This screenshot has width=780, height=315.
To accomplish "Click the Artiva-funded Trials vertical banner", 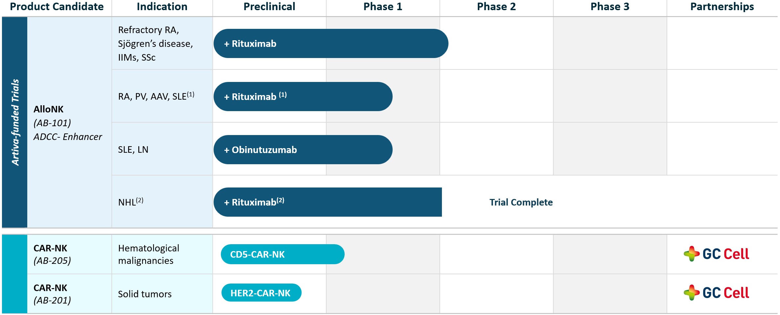I will click(15, 122).
